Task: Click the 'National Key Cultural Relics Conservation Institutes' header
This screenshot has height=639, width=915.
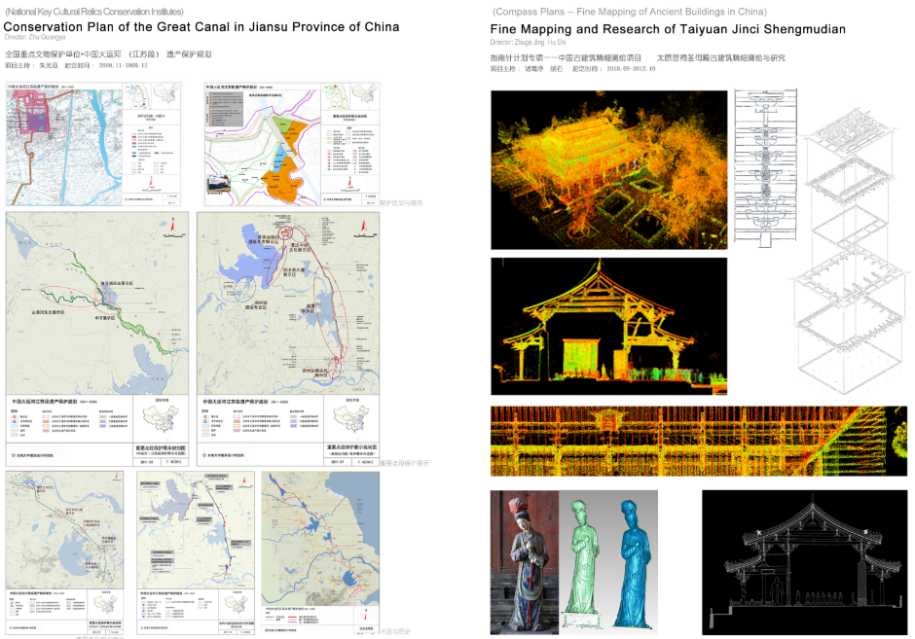Action: (95, 11)
